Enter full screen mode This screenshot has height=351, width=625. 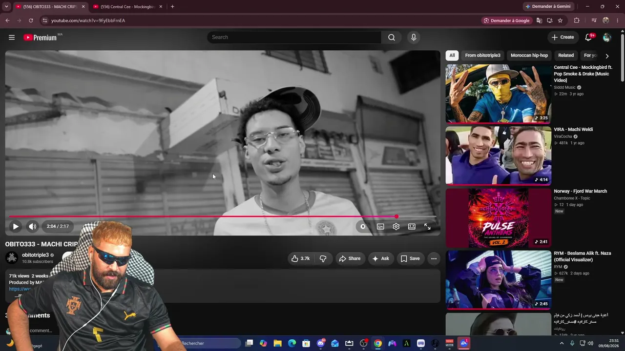click(x=427, y=226)
